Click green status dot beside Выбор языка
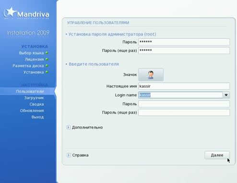Viewport: 237px width, 183px height. click(47, 53)
